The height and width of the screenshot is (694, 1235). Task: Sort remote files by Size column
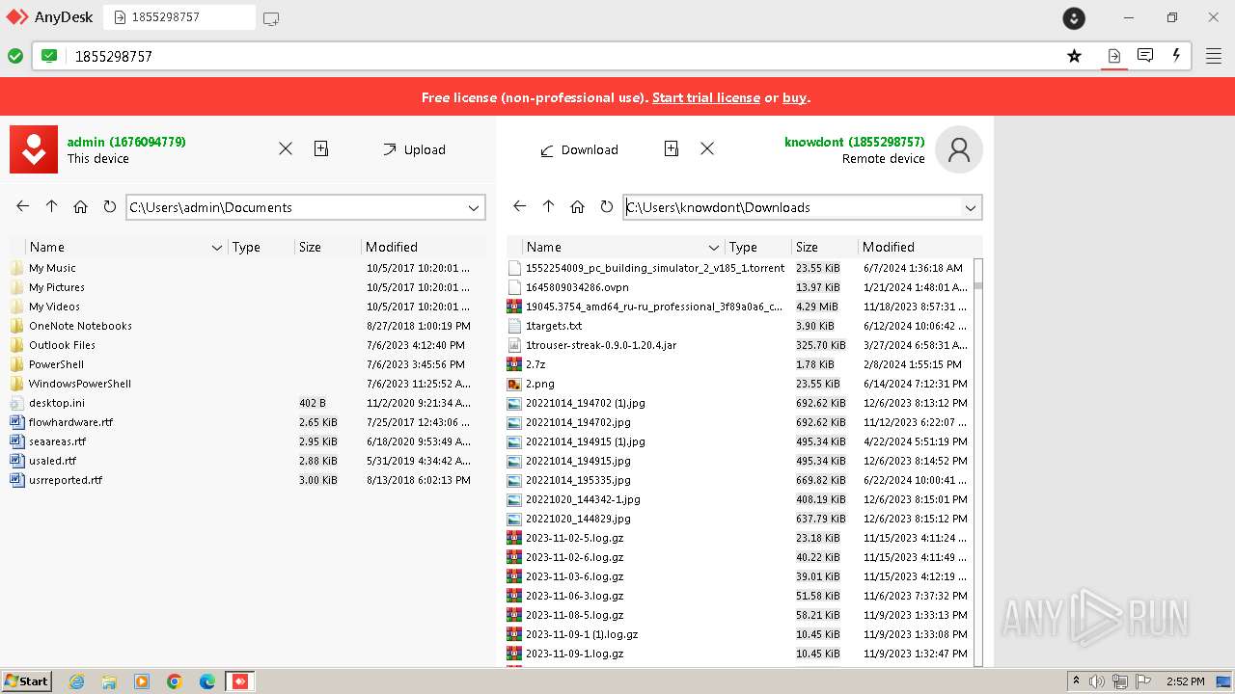point(824,247)
